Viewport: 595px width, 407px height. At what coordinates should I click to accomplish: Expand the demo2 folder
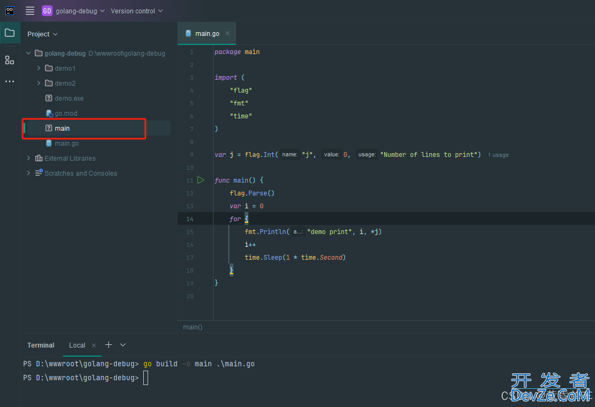39,83
